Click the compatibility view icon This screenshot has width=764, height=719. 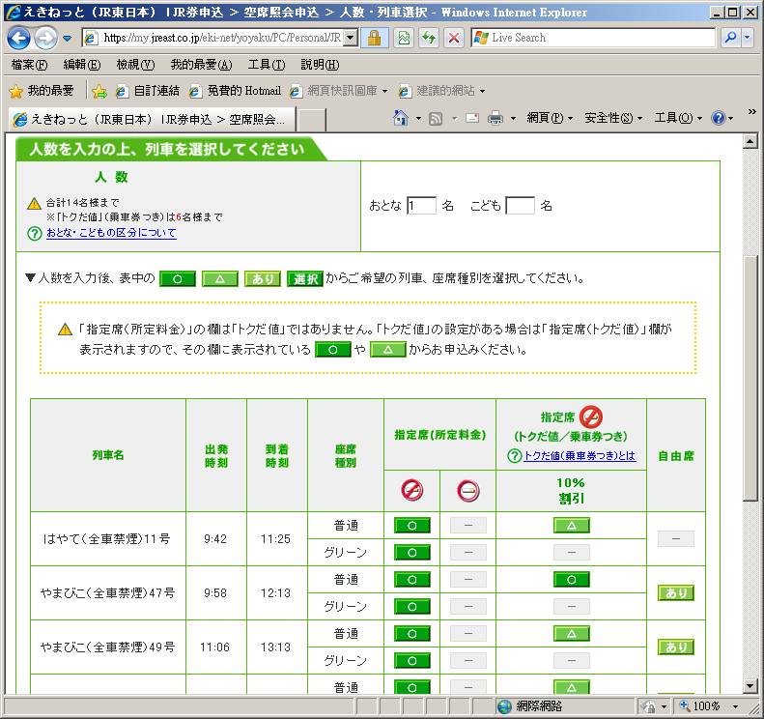click(x=404, y=38)
